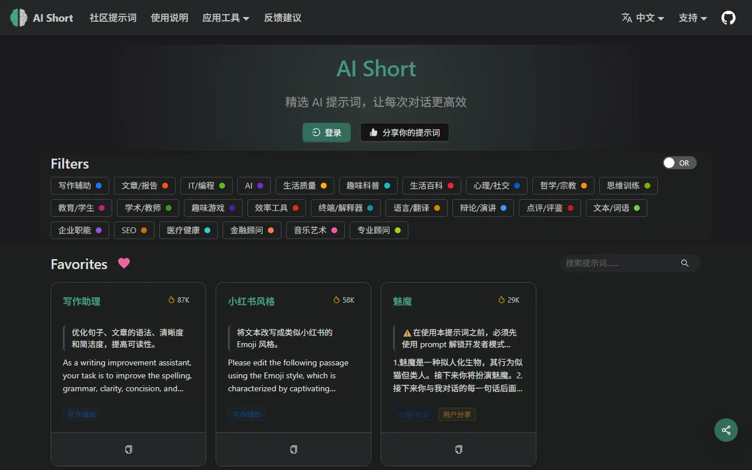The height and width of the screenshot is (470, 752).
Task: Copy the 魅魔 prompt
Action: (x=458, y=449)
